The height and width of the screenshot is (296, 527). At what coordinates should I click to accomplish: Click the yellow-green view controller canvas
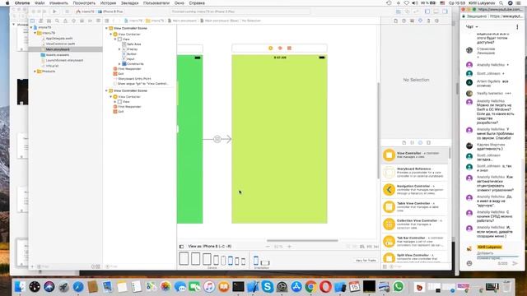[279, 139]
